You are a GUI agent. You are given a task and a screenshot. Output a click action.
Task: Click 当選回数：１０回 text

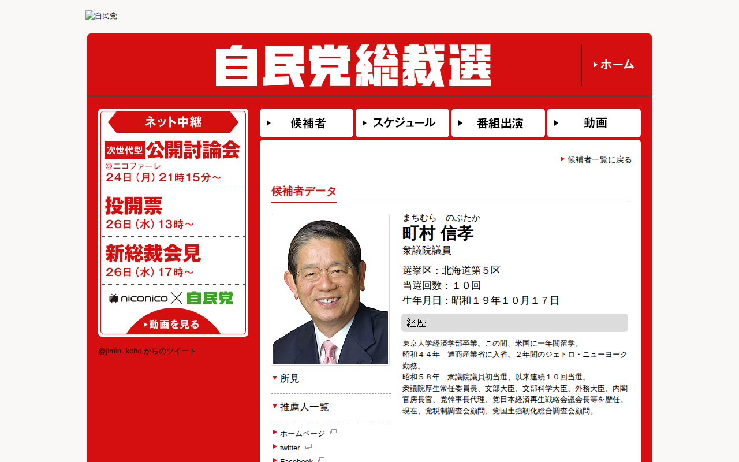[442, 285]
